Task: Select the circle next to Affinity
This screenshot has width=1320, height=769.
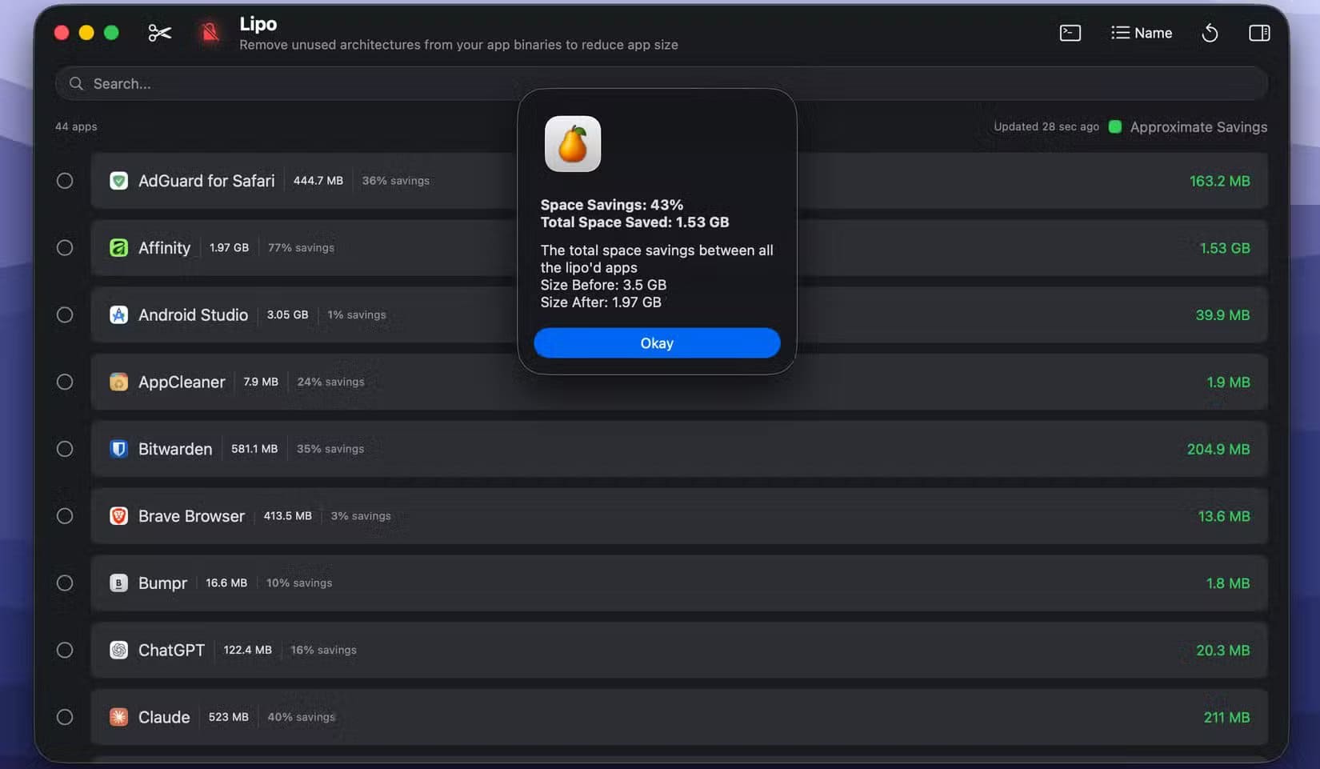Action: point(65,247)
